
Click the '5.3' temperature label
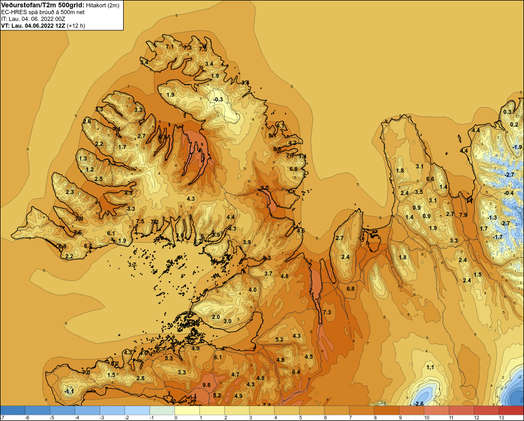tap(169, 358)
